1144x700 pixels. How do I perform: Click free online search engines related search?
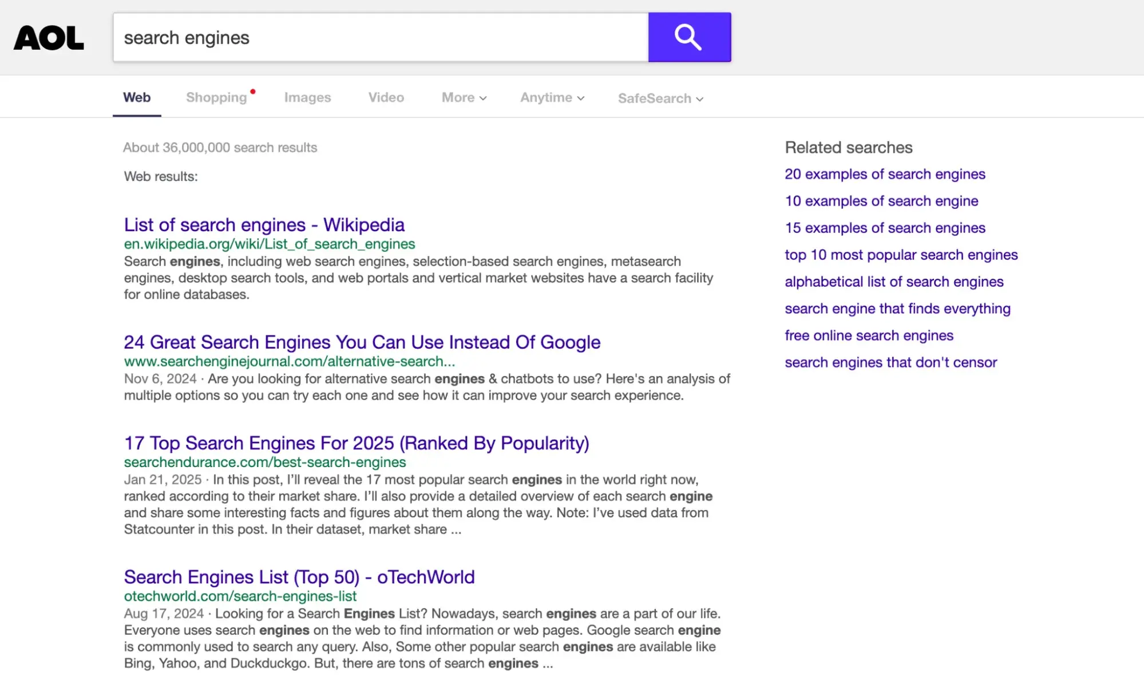869,335
